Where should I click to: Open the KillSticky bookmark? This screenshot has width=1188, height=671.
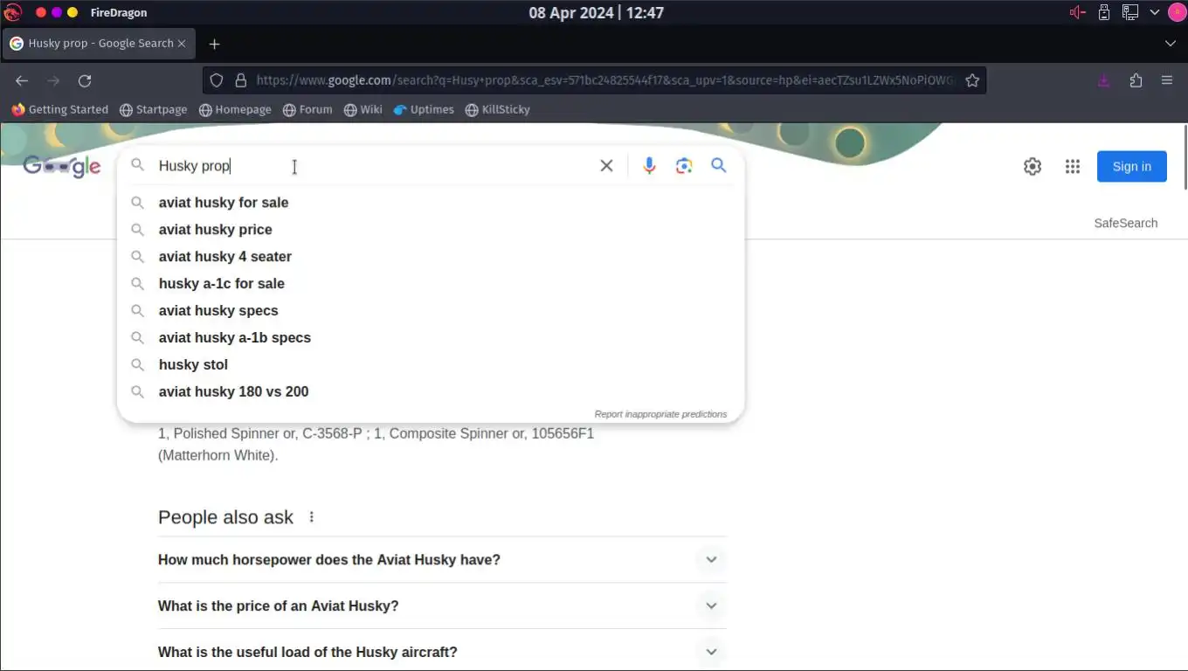pyautogui.click(x=498, y=109)
